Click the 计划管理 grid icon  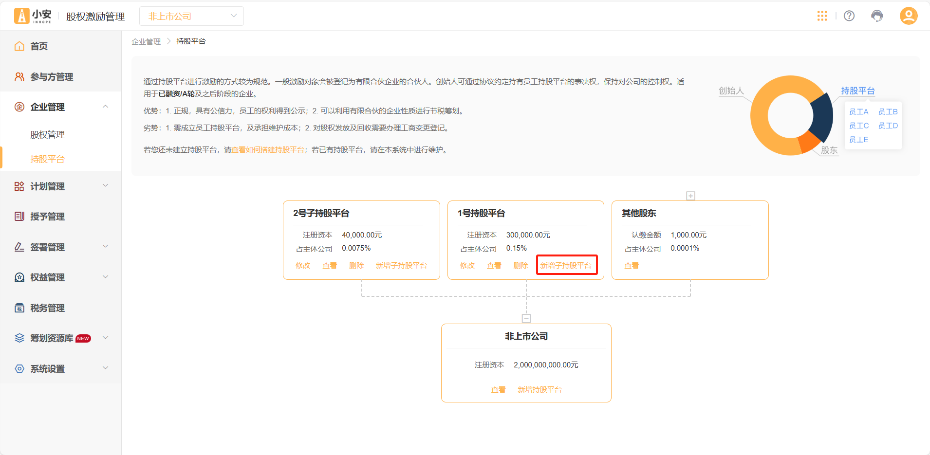click(x=19, y=186)
